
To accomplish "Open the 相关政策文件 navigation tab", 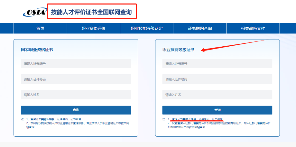I will (x=253, y=28).
